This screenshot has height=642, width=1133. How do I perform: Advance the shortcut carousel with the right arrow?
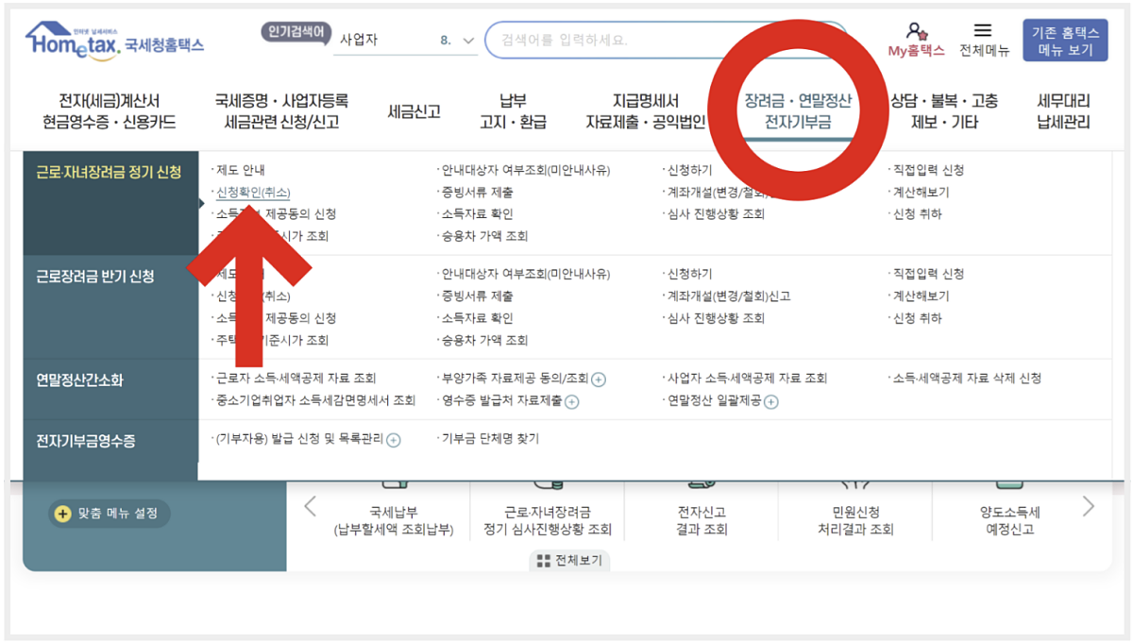point(1088,506)
